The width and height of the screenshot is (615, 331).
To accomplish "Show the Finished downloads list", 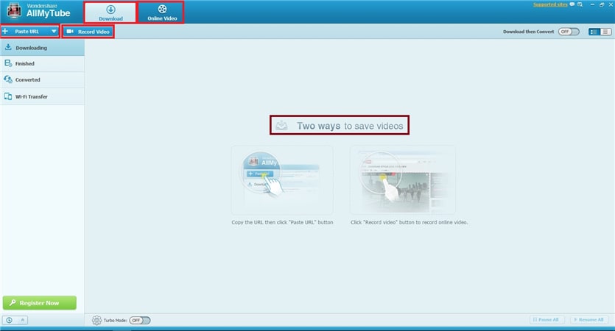I will point(42,63).
